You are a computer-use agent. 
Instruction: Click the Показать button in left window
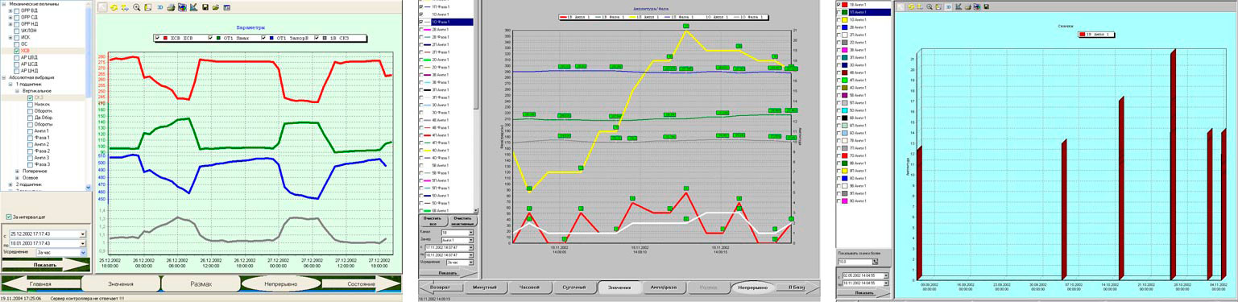(x=45, y=265)
